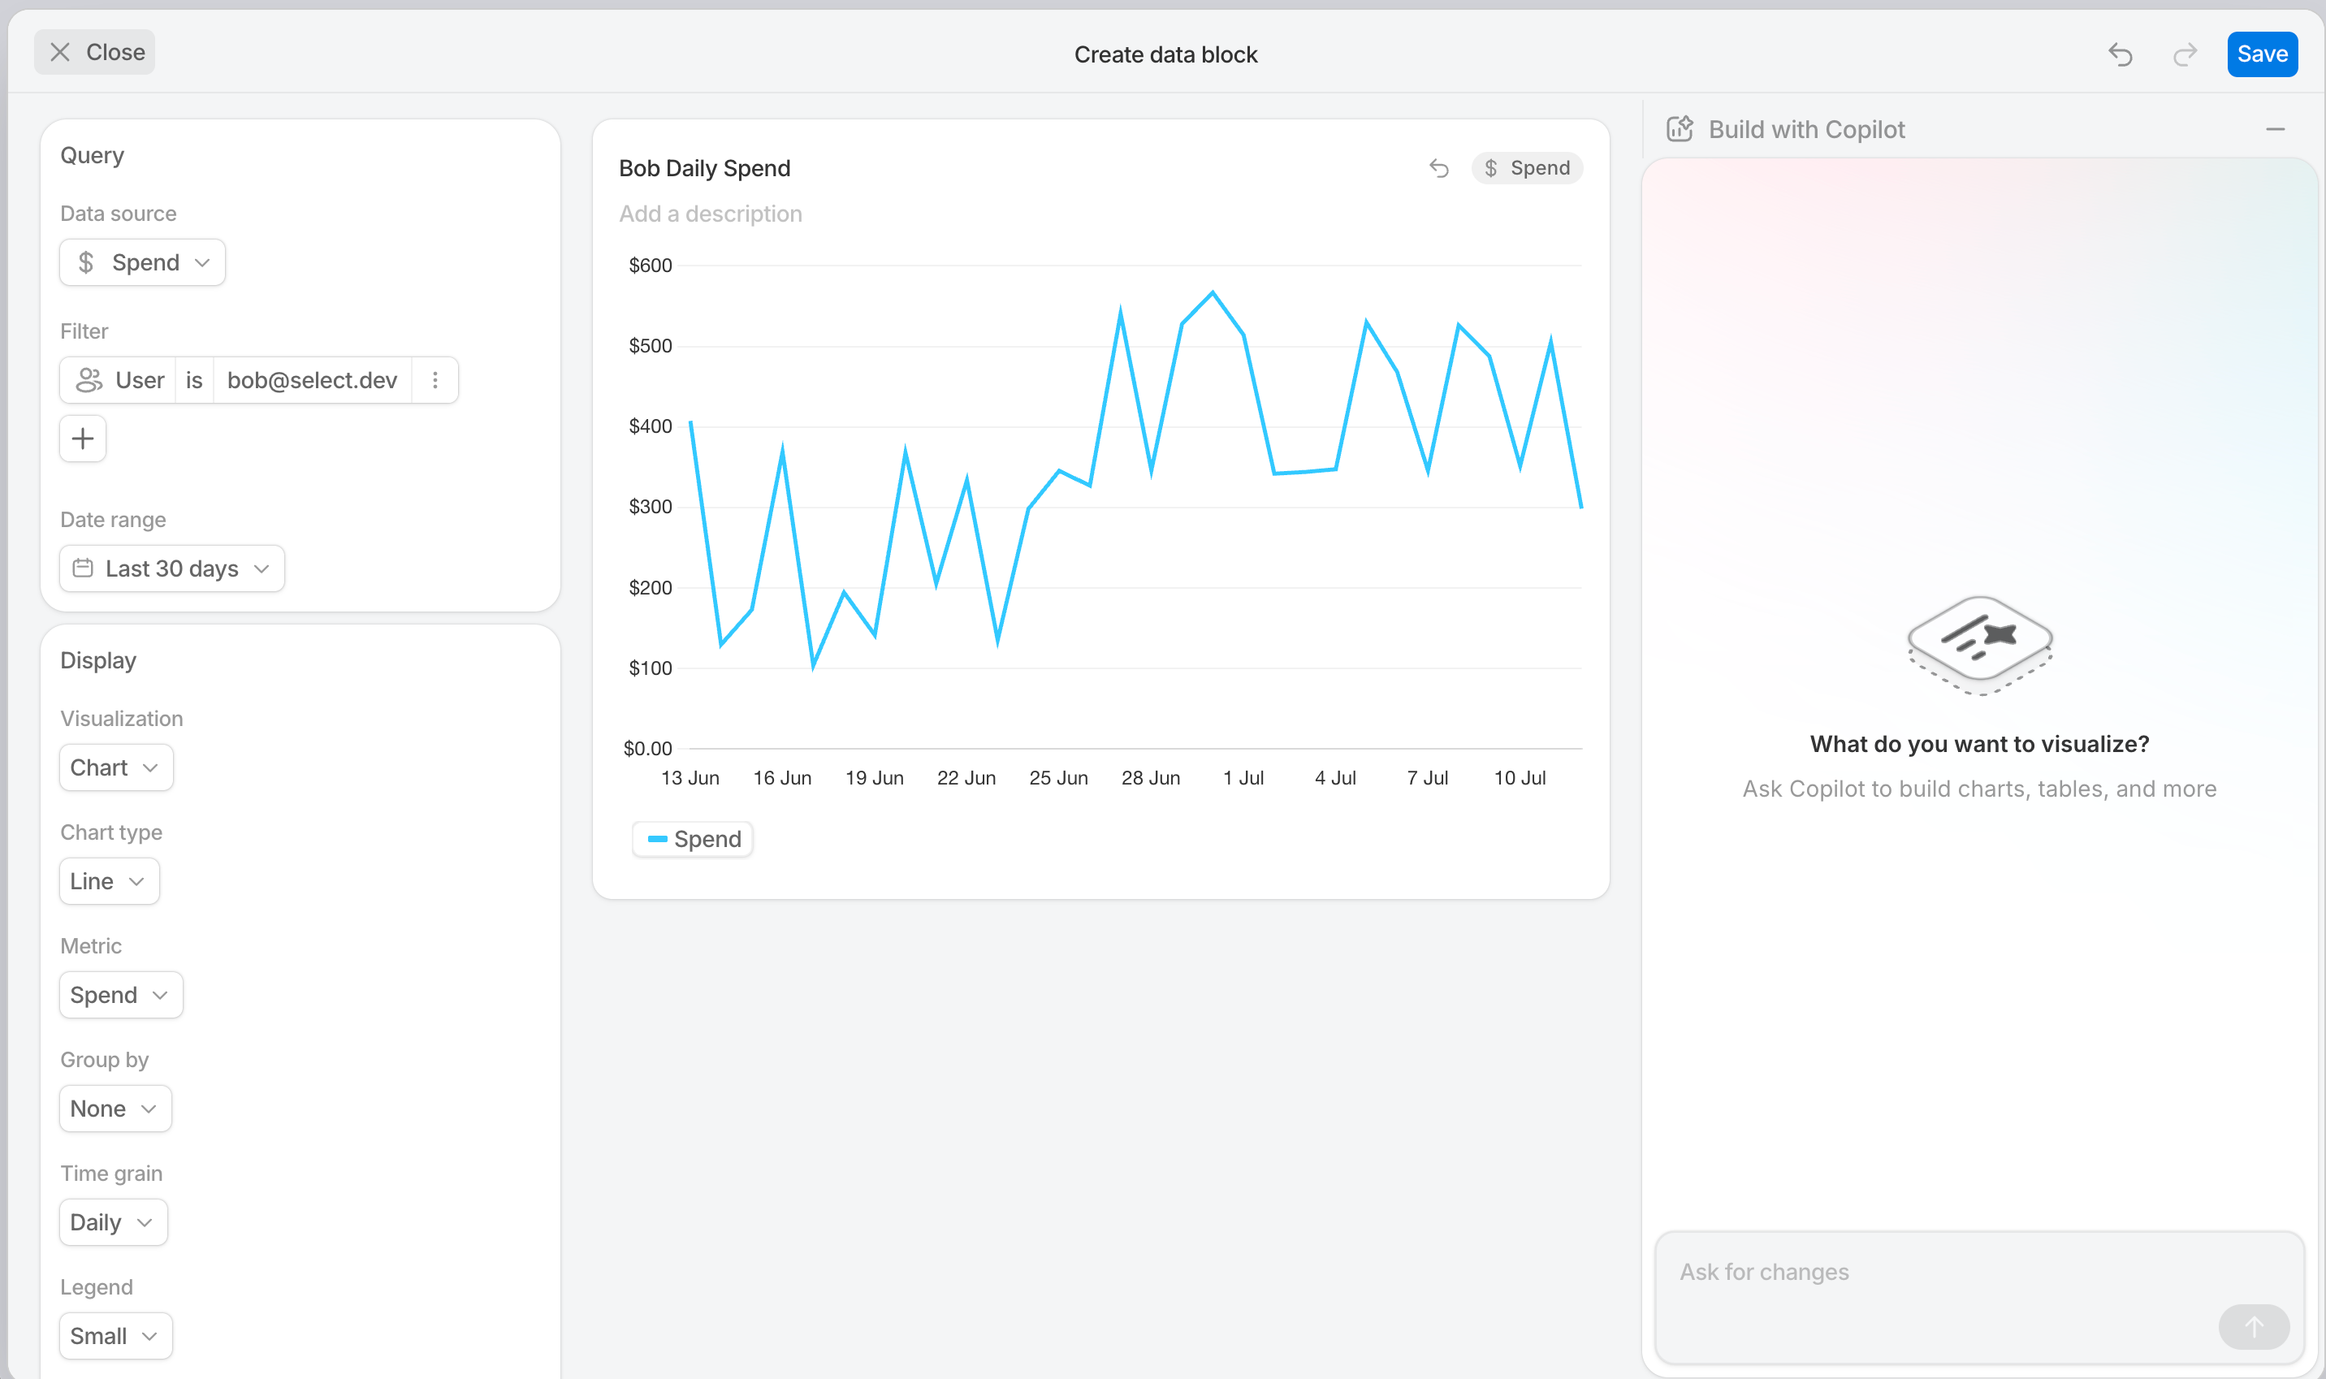Screen dimensions: 2326x1379
Task: Open the Chart type Line dropdown
Action: (x=109, y=881)
